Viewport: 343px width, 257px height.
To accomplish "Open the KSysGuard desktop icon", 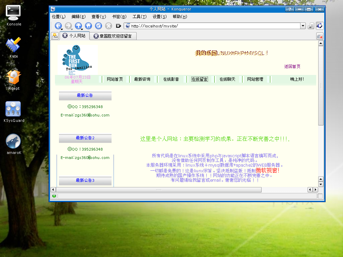I will click(13, 112).
